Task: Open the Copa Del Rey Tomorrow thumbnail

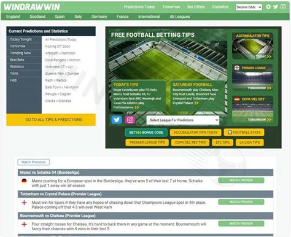Action: pyautogui.click(x=252, y=109)
